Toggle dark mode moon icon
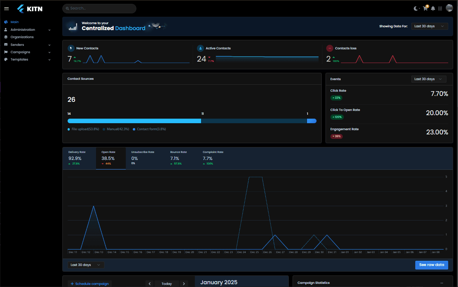Image resolution: width=458 pixels, height=287 pixels. pyautogui.click(x=416, y=8)
